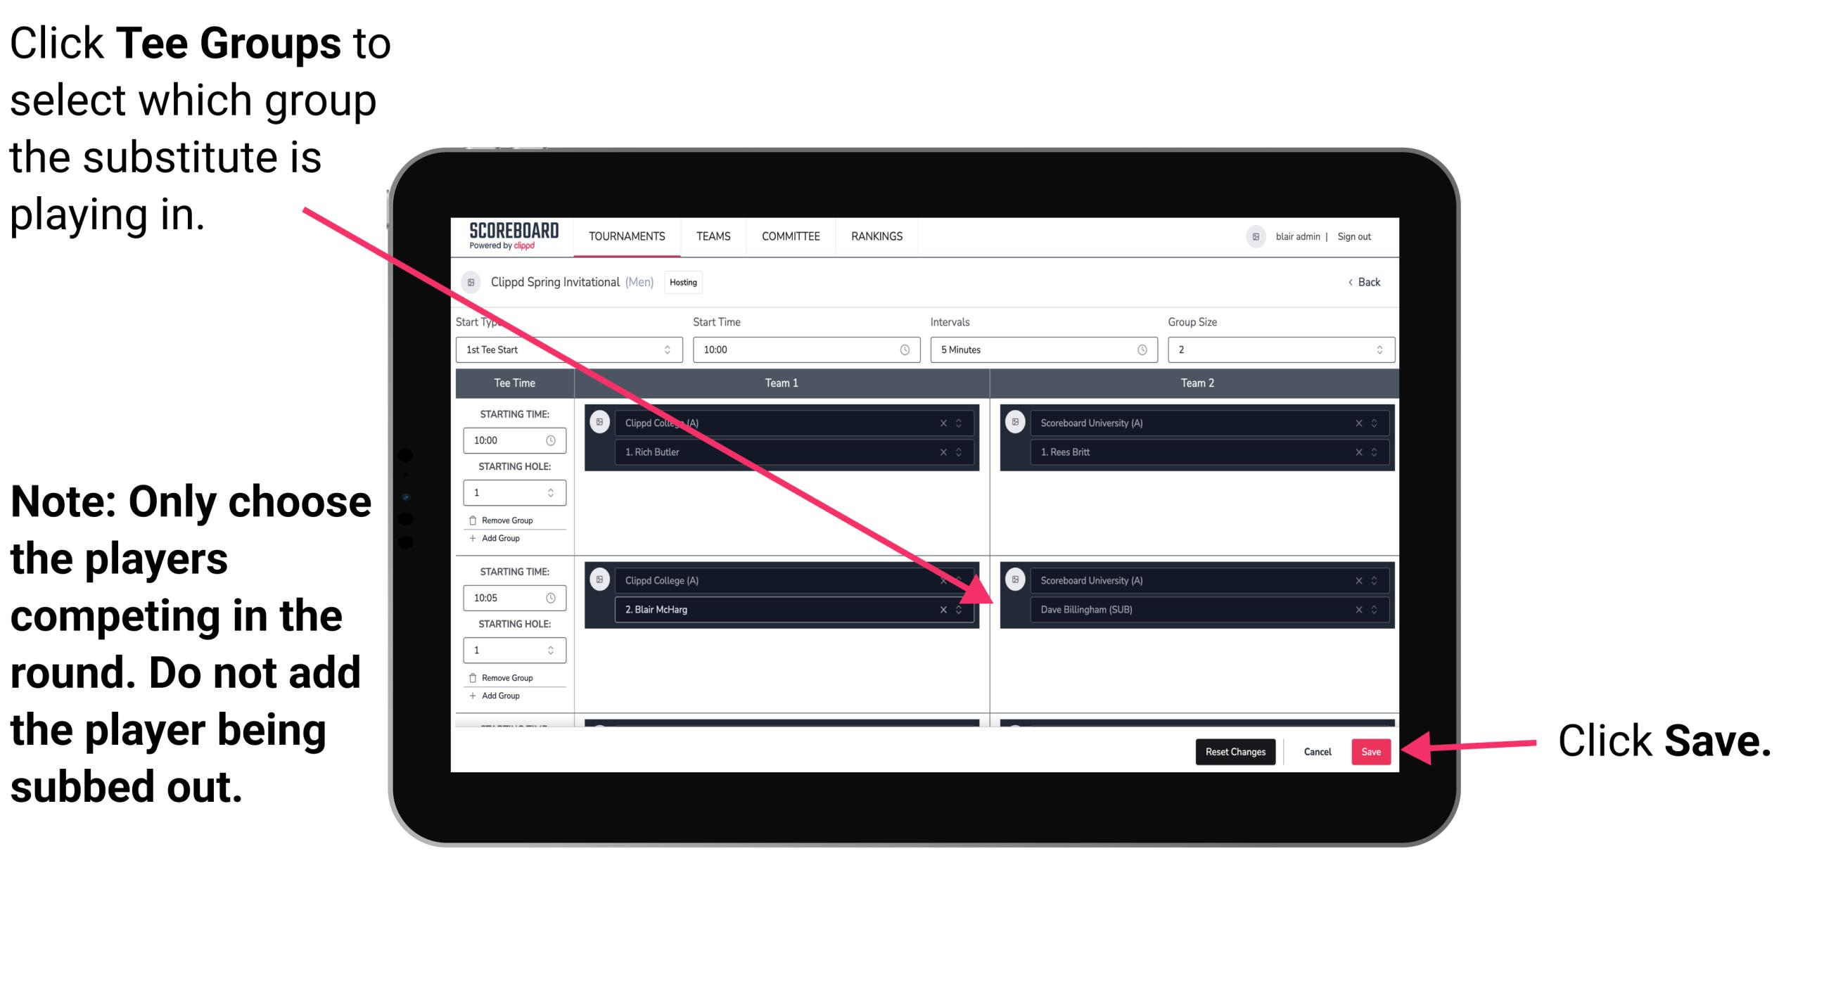Viewport: 1843px width, 991px height.
Task: Open the TOURNAMENTS menu tab
Action: (x=624, y=237)
